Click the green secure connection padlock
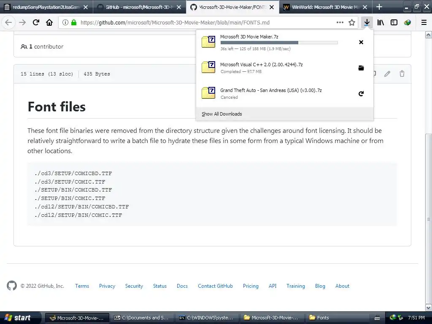The image size is (432, 324). pyautogui.click(x=73, y=22)
